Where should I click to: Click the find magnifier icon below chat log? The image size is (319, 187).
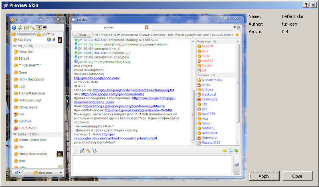82,151
